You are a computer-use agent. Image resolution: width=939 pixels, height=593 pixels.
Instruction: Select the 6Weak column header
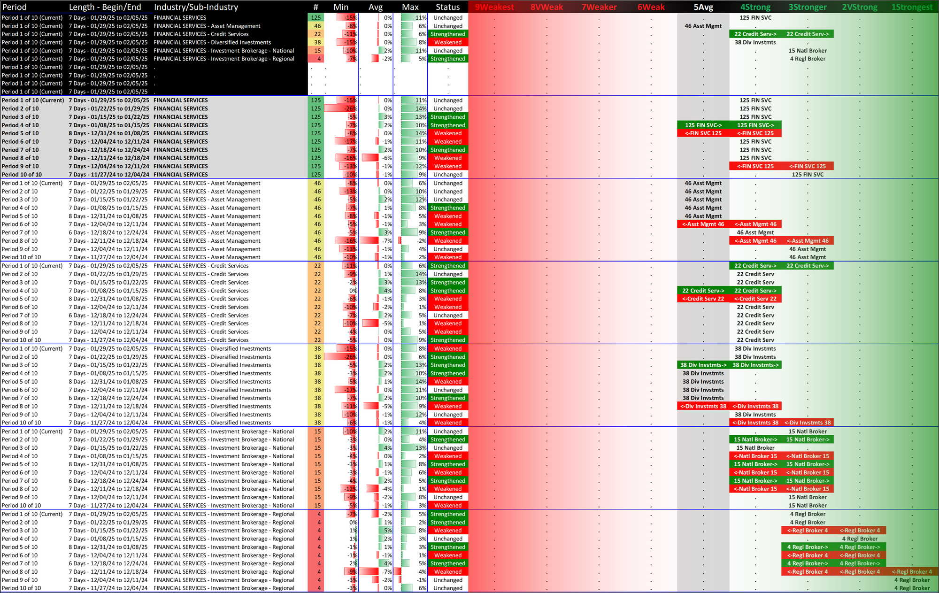coord(651,7)
